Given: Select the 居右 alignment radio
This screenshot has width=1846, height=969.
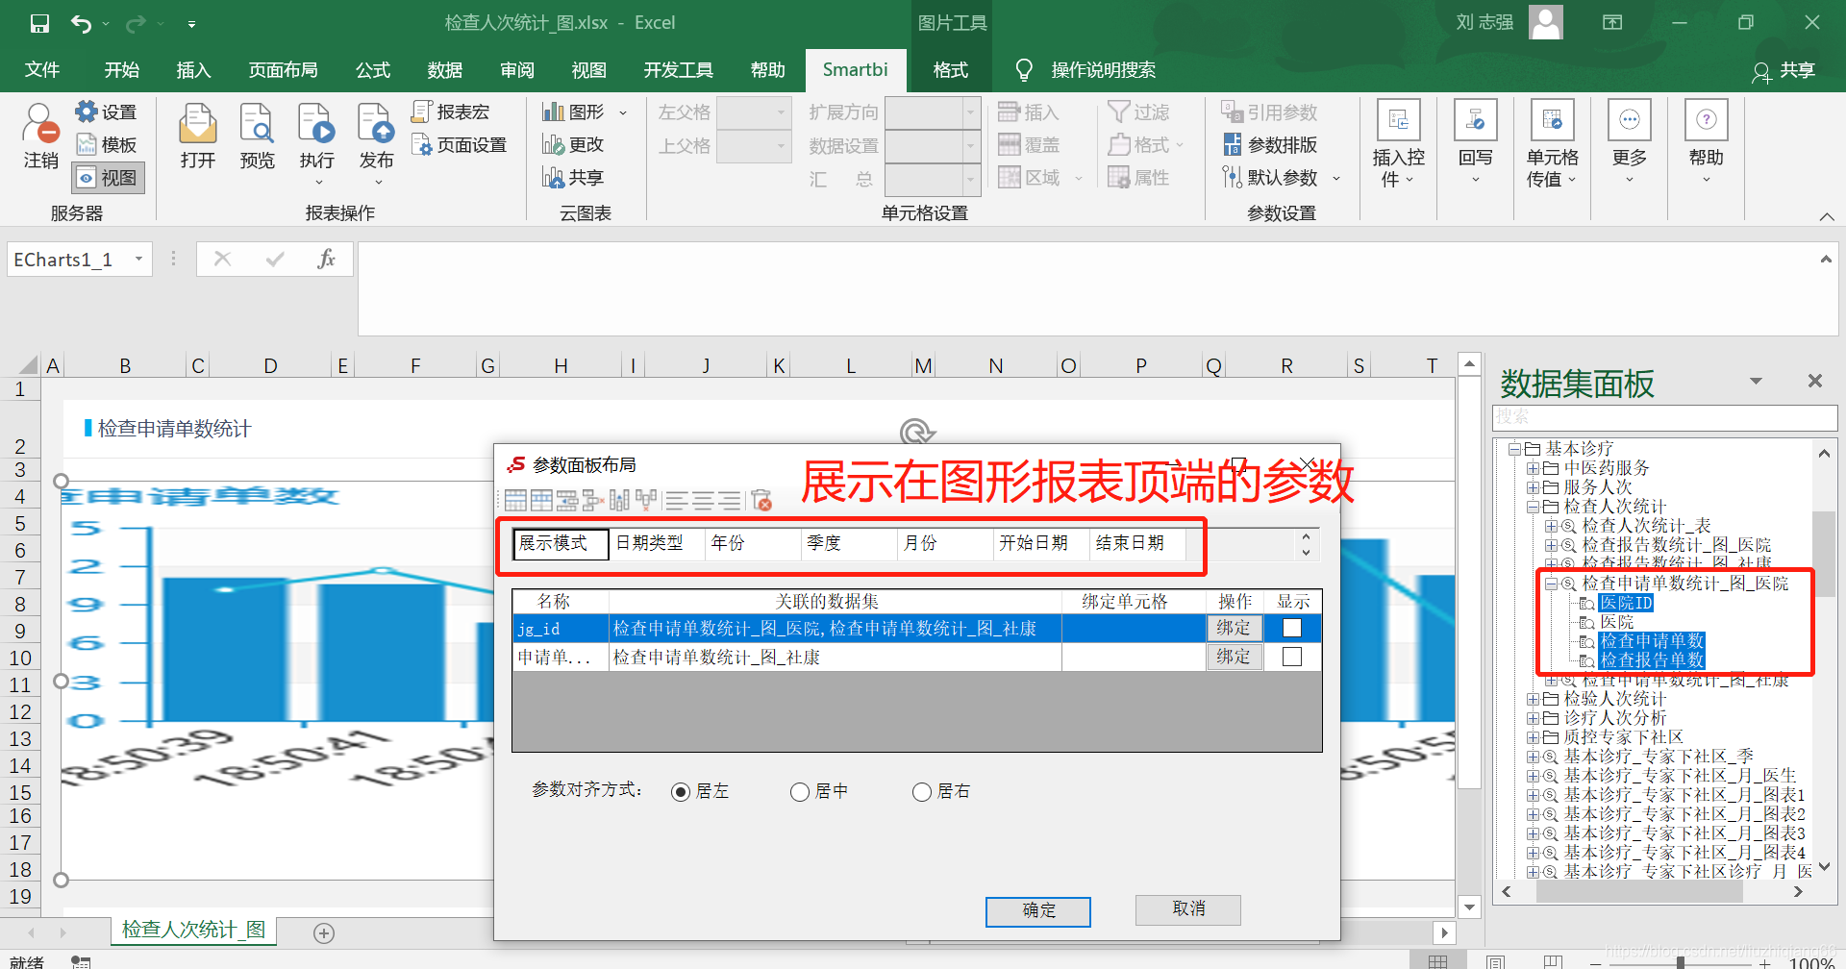Looking at the screenshot, I should pyautogui.click(x=922, y=791).
